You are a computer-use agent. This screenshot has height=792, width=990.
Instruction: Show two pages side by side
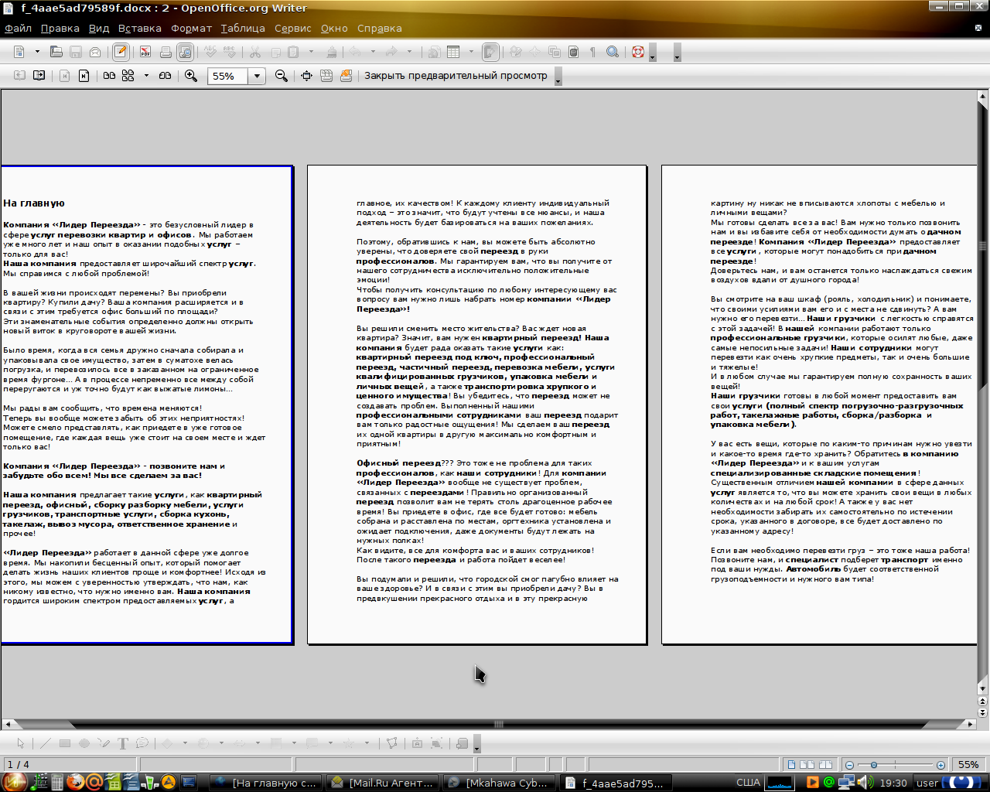[109, 76]
